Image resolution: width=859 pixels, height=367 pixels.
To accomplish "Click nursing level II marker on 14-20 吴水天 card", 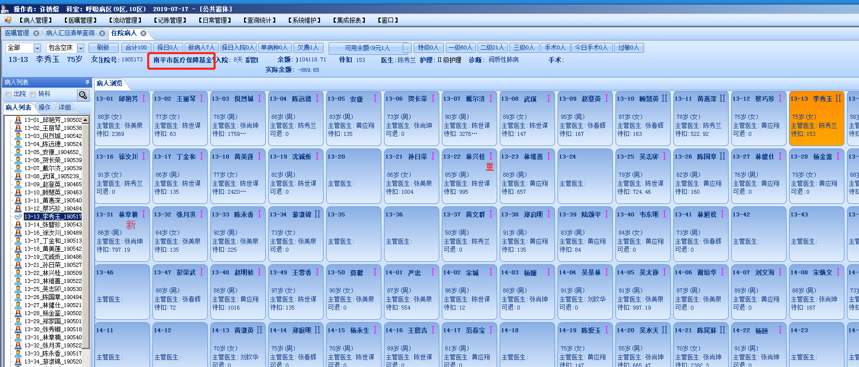I will pos(664,330).
